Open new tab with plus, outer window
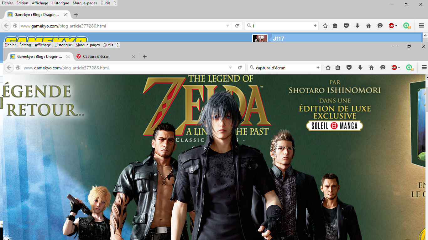Viewport: 428px width, 240px height. pos(76,15)
